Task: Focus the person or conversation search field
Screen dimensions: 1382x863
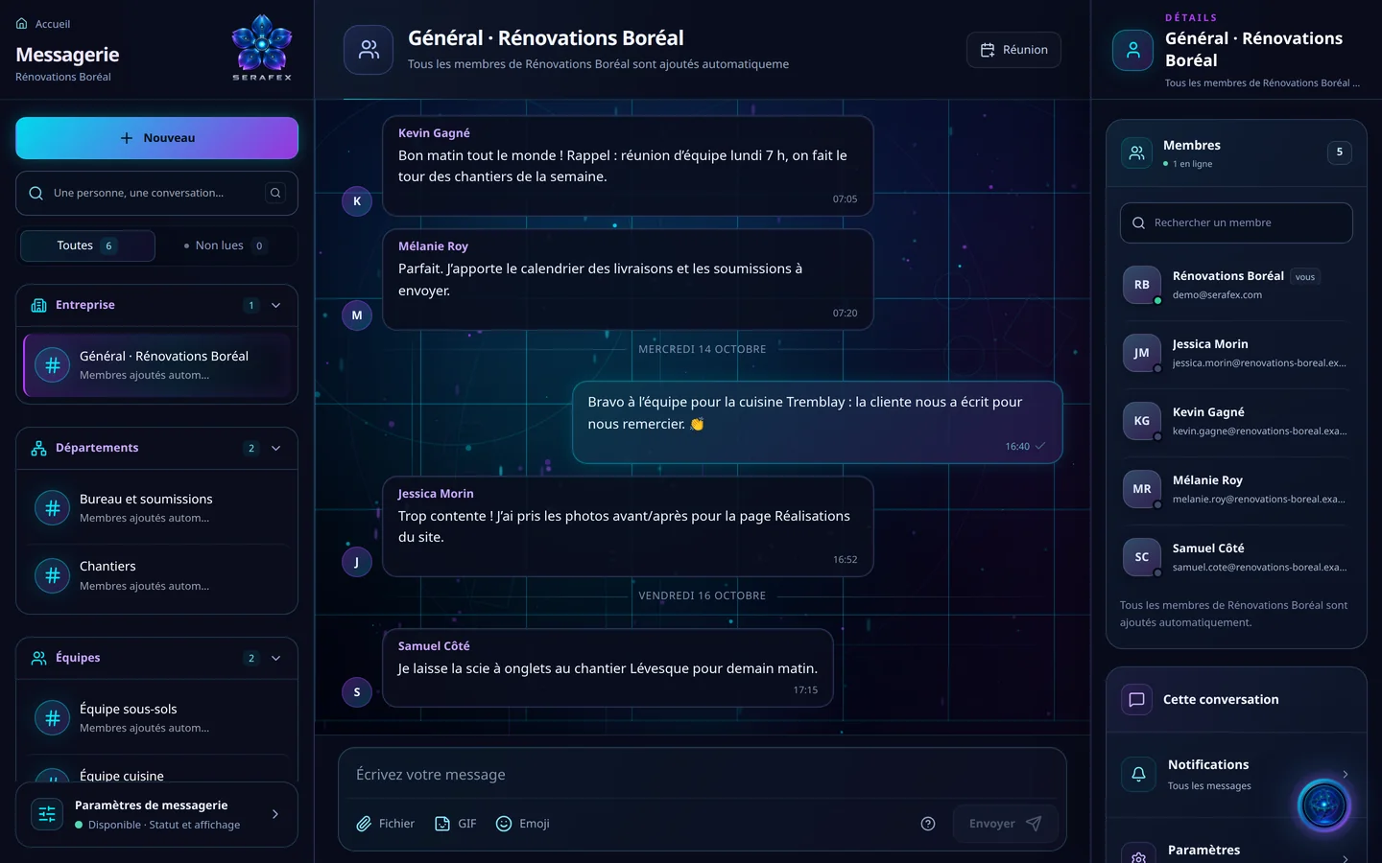Action: point(156,193)
